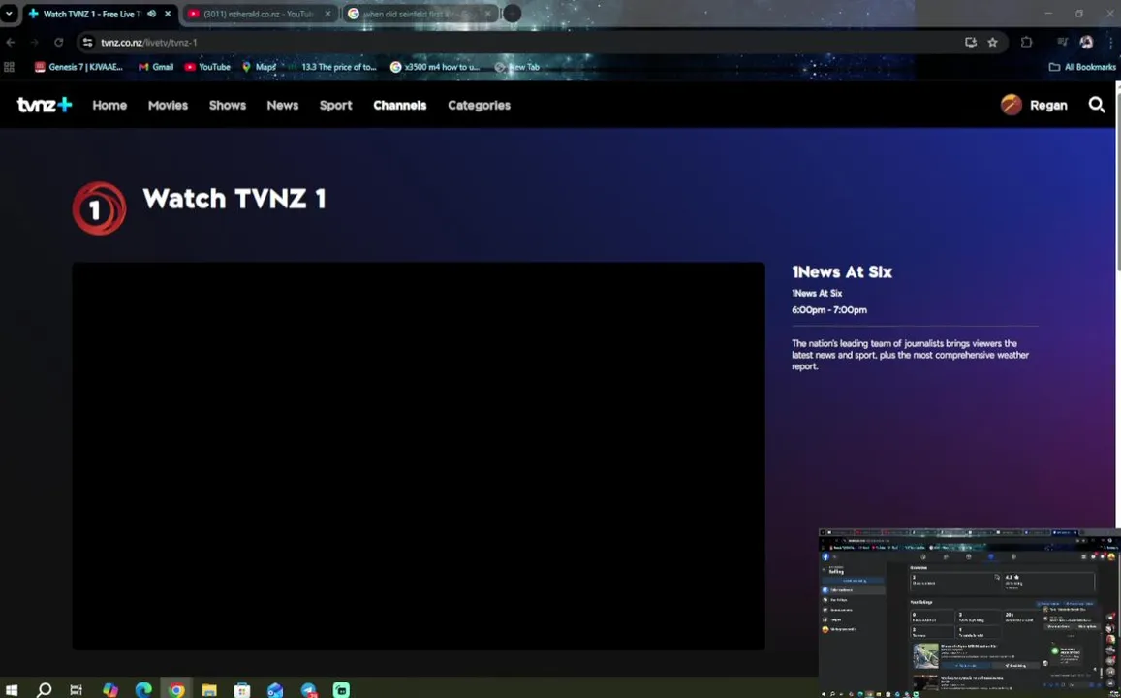Open News in TVNZ+ navigation
The image size is (1121, 698).
pyautogui.click(x=282, y=105)
